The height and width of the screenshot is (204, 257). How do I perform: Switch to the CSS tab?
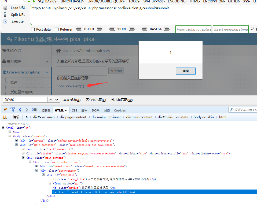(x=74, y=110)
